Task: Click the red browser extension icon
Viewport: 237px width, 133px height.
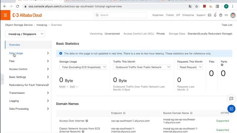Action: 204,6
